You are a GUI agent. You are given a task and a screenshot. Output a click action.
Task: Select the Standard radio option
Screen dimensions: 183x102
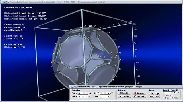(168, 95)
